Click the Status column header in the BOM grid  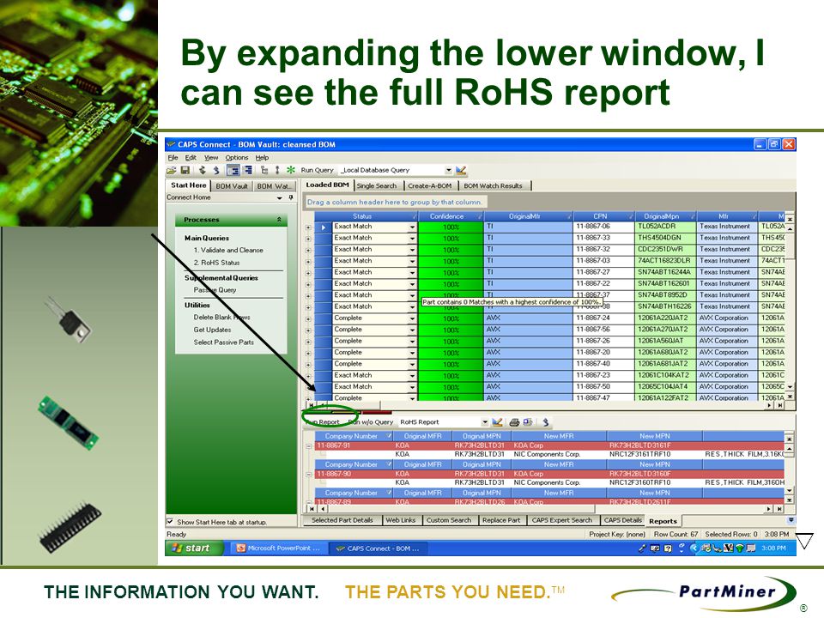coord(366,216)
